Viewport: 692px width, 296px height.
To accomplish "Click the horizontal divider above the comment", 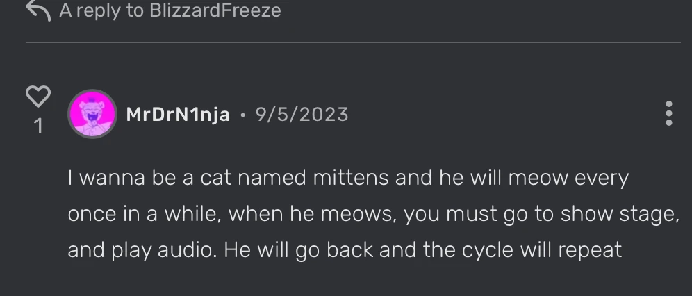I will (x=353, y=42).
